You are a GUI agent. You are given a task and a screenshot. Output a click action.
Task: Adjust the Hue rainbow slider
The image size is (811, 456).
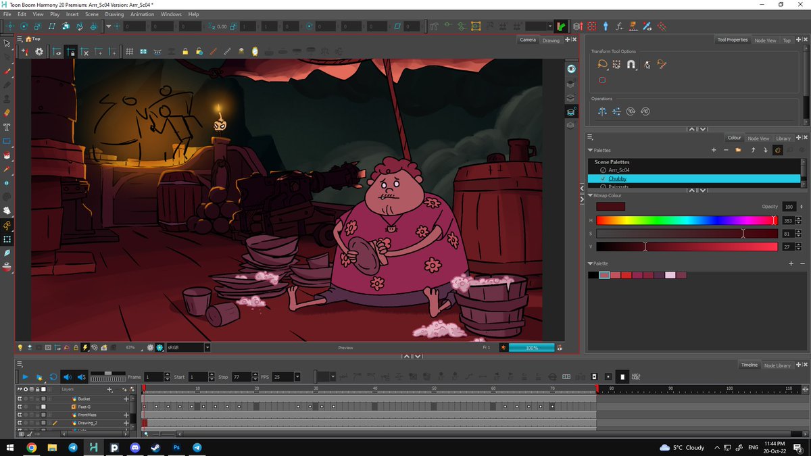coord(687,220)
